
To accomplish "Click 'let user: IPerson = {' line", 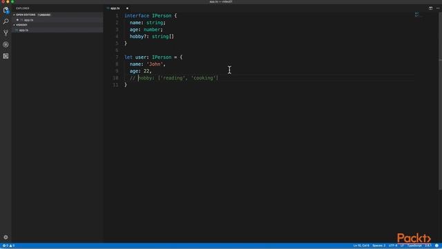I will click(153, 57).
